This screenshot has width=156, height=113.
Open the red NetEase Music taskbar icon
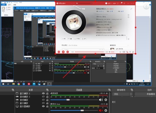pos(29,84)
